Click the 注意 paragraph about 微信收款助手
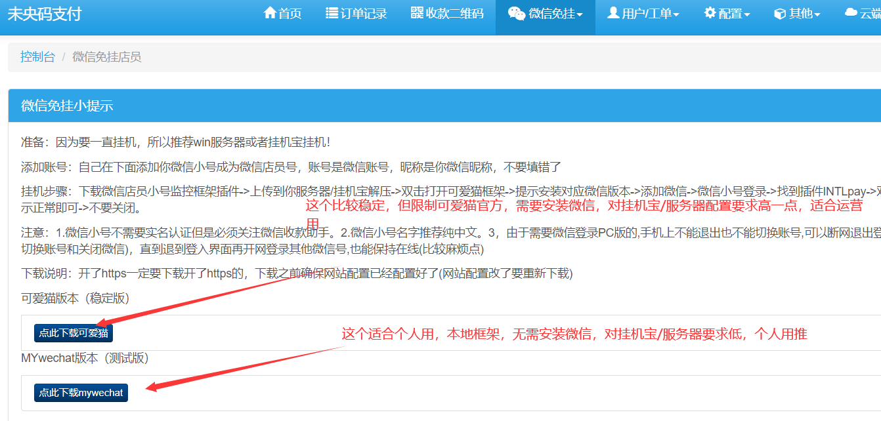This screenshot has height=421, width=881. pyautogui.click(x=451, y=241)
